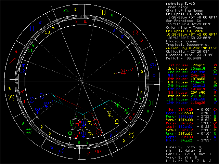Click the red Leo glyph on the zodiac ring
219x164 pixels.
(x=136, y=33)
